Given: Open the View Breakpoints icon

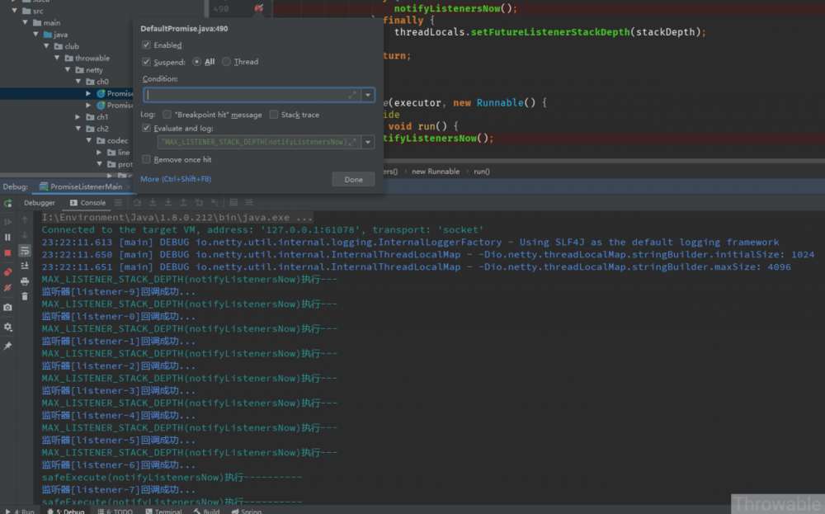Looking at the screenshot, I should coord(7,271).
